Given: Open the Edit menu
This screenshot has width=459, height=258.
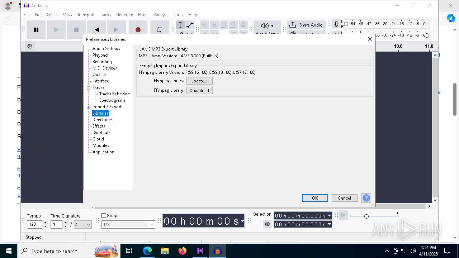Looking at the screenshot, I should click(x=38, y=15).
